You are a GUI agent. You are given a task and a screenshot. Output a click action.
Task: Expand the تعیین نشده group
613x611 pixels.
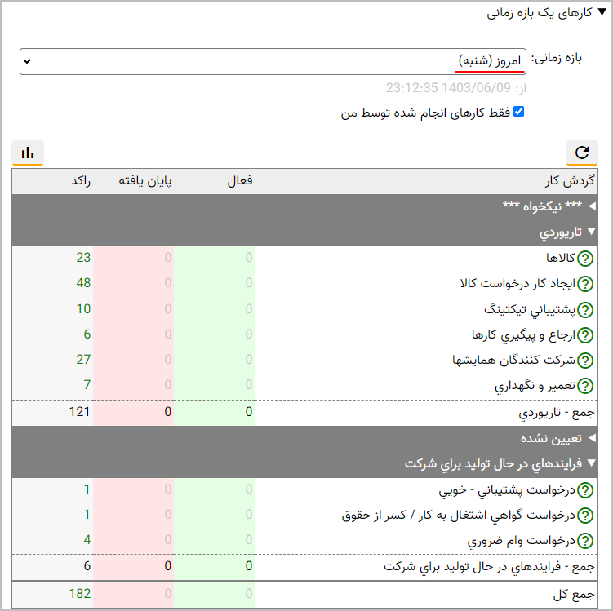click(592, 439)
